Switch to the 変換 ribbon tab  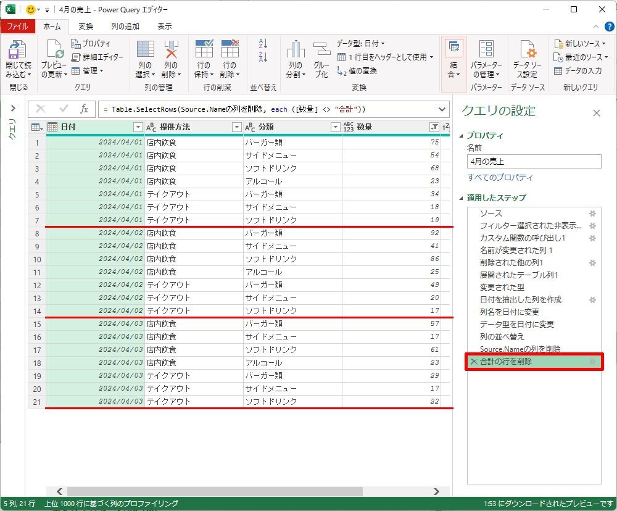(x=86, y=27)
